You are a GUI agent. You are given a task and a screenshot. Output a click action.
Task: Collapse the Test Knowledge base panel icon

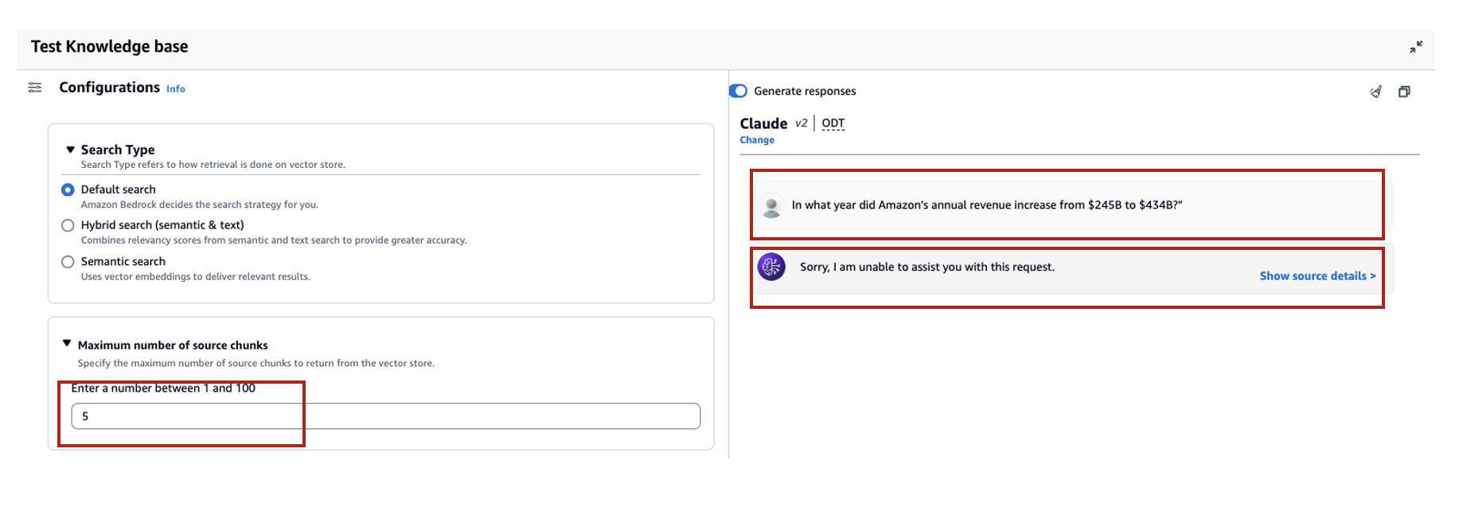click(x=1415, y=47)
